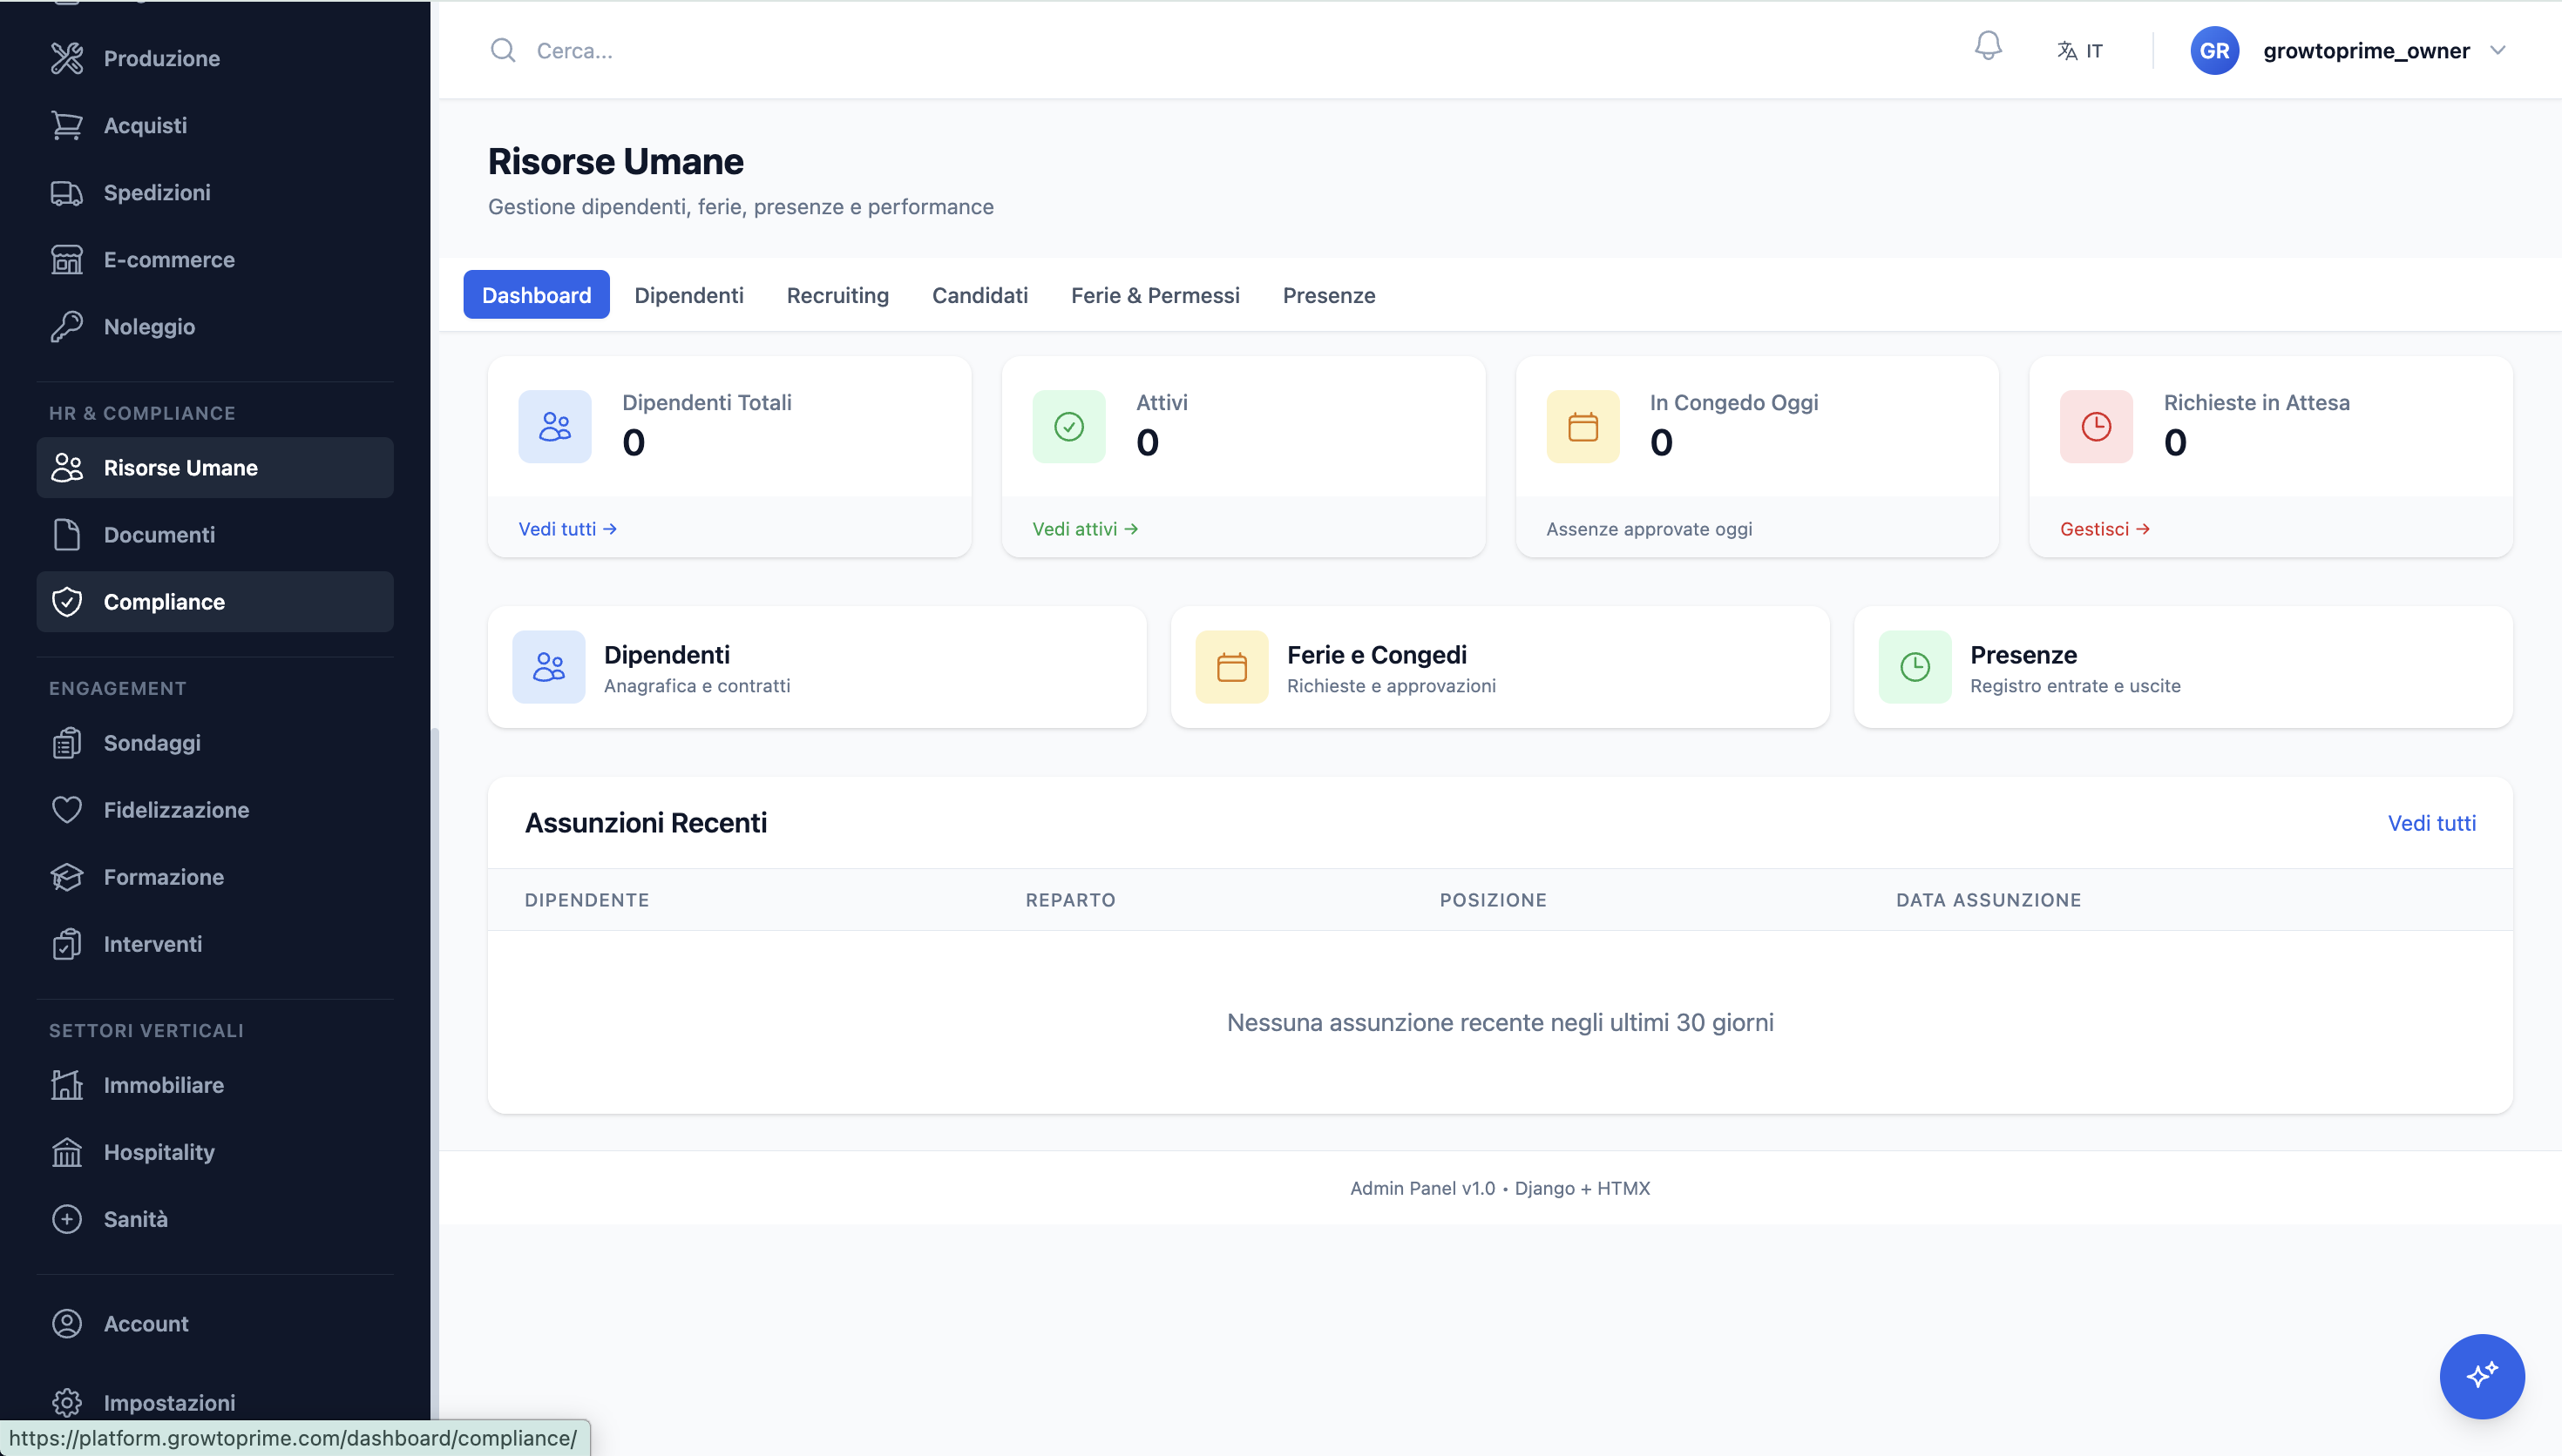Click the Formazione graduation cap icon
Viewport: 2562px width, 1456px height.
(x=67, y=877)
